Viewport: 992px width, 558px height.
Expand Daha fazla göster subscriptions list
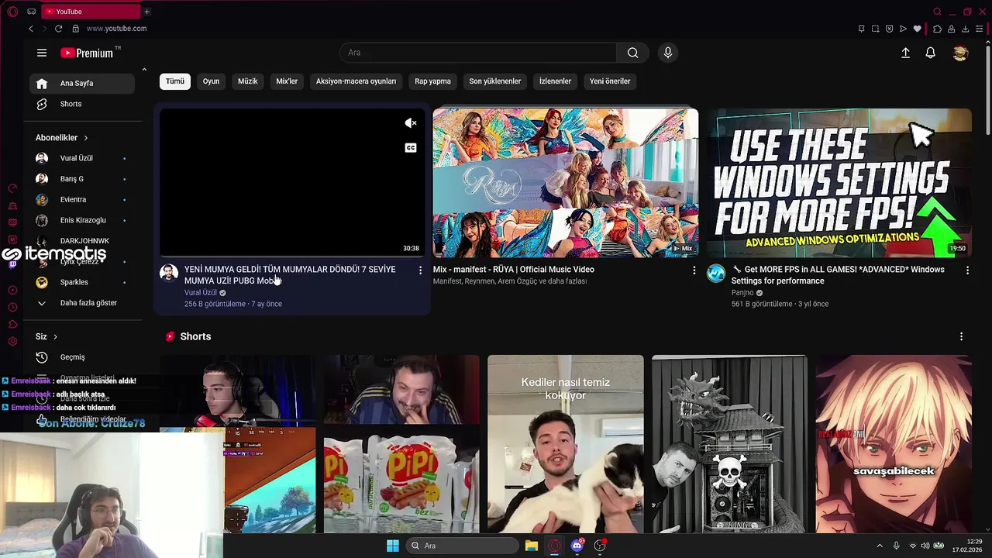tap(82, 303)
